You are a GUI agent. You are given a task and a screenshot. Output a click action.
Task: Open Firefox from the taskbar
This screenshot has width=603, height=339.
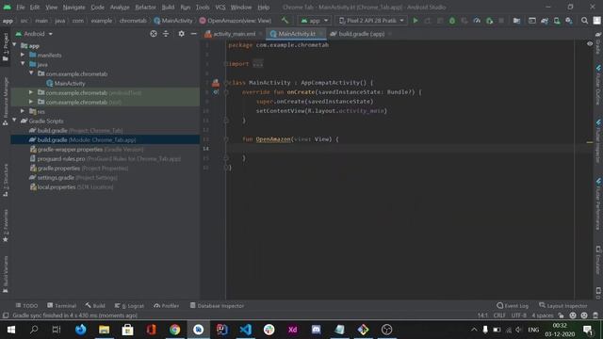tap(80, 330)
